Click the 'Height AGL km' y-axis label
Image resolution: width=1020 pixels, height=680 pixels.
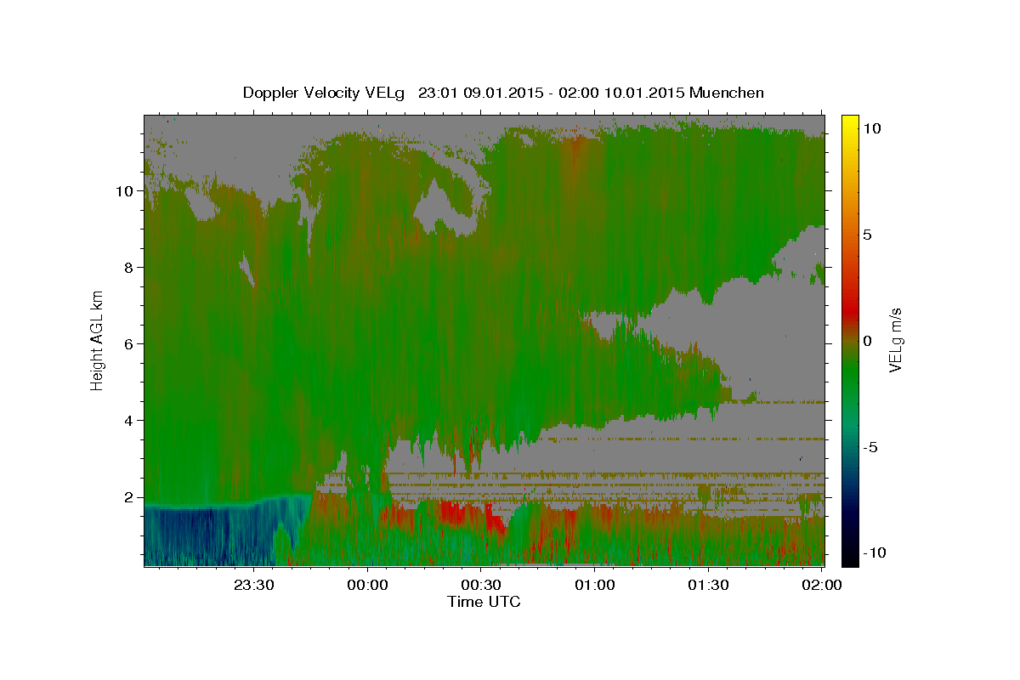(x=97, y=340)
